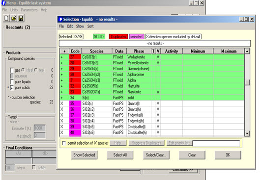Click the X marker of the SiO2(s) row
This screenshot has height=180, width=263.
pyautogui.click(x=62, y=103)
